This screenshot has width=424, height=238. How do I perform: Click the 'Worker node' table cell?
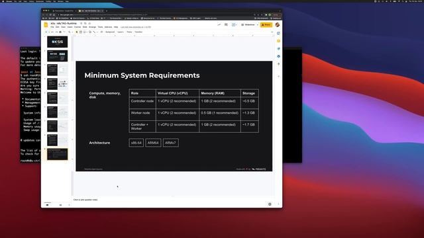[x=142, y=114]
